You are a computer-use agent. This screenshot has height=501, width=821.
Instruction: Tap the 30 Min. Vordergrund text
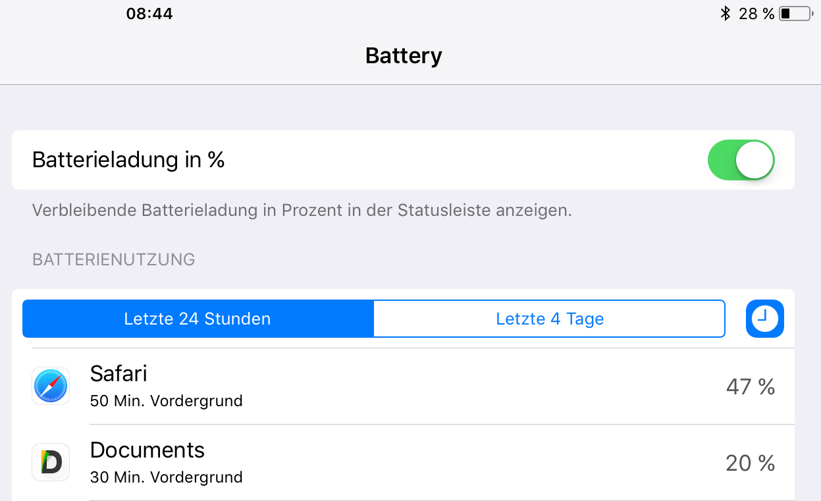click(167, 477)
